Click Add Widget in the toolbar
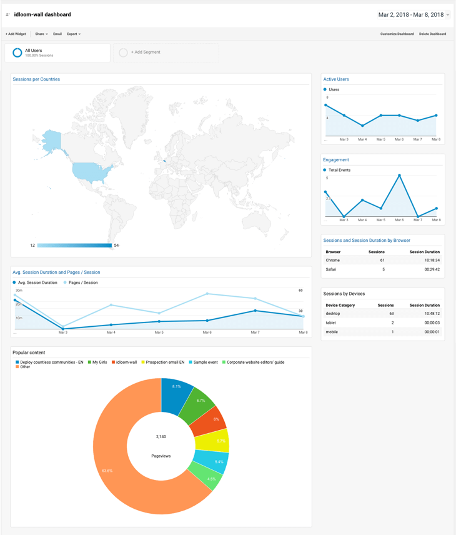Image resolution: width=456 pixels, height=535 pixels. pyautogui.click(x=16, y=34)
